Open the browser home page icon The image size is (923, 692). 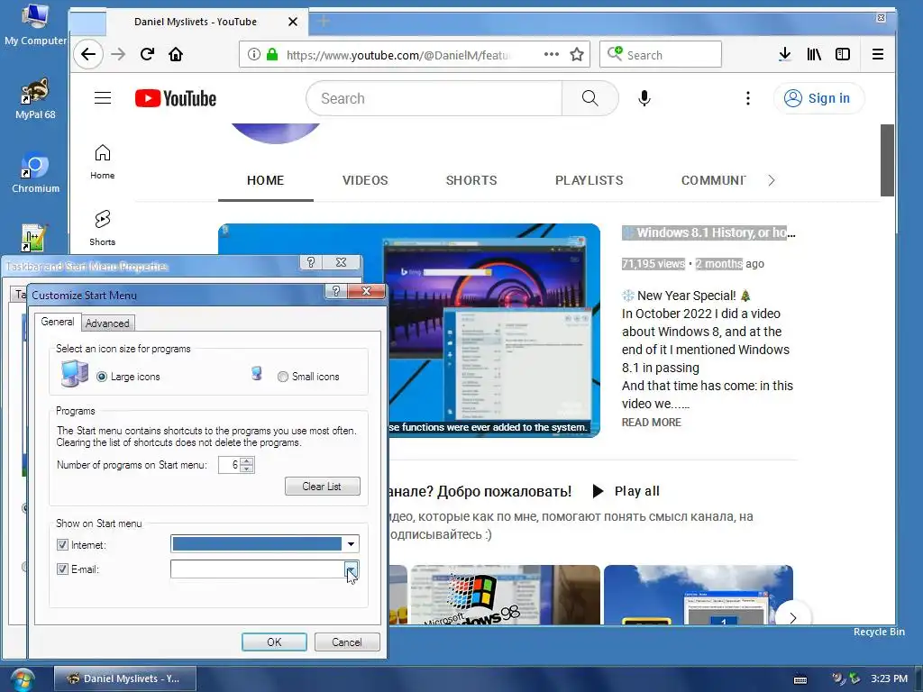pyautogui.click(x=176, y=54)
